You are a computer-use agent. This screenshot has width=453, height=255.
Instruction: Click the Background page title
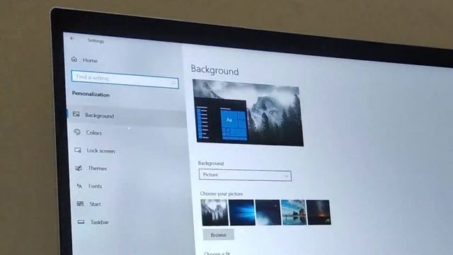point(214,70)
